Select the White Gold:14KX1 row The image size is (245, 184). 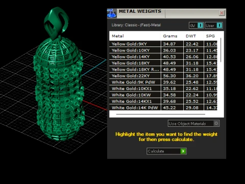(x=163, y=101)
